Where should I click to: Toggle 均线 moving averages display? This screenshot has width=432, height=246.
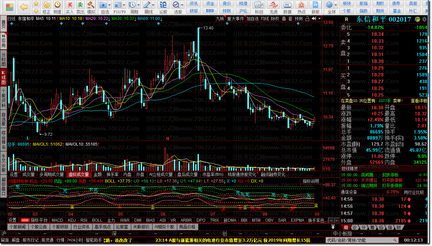pos(265,19)
